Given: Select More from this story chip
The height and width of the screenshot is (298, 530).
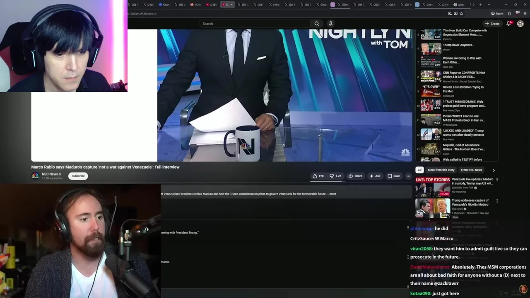Looking at the screenshot, I should (x=441, y=170).
